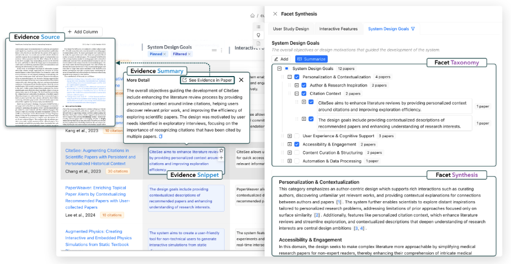Click the '12 papers' count badge
Viewport: 511px width, 264px height.
point(346,69)
